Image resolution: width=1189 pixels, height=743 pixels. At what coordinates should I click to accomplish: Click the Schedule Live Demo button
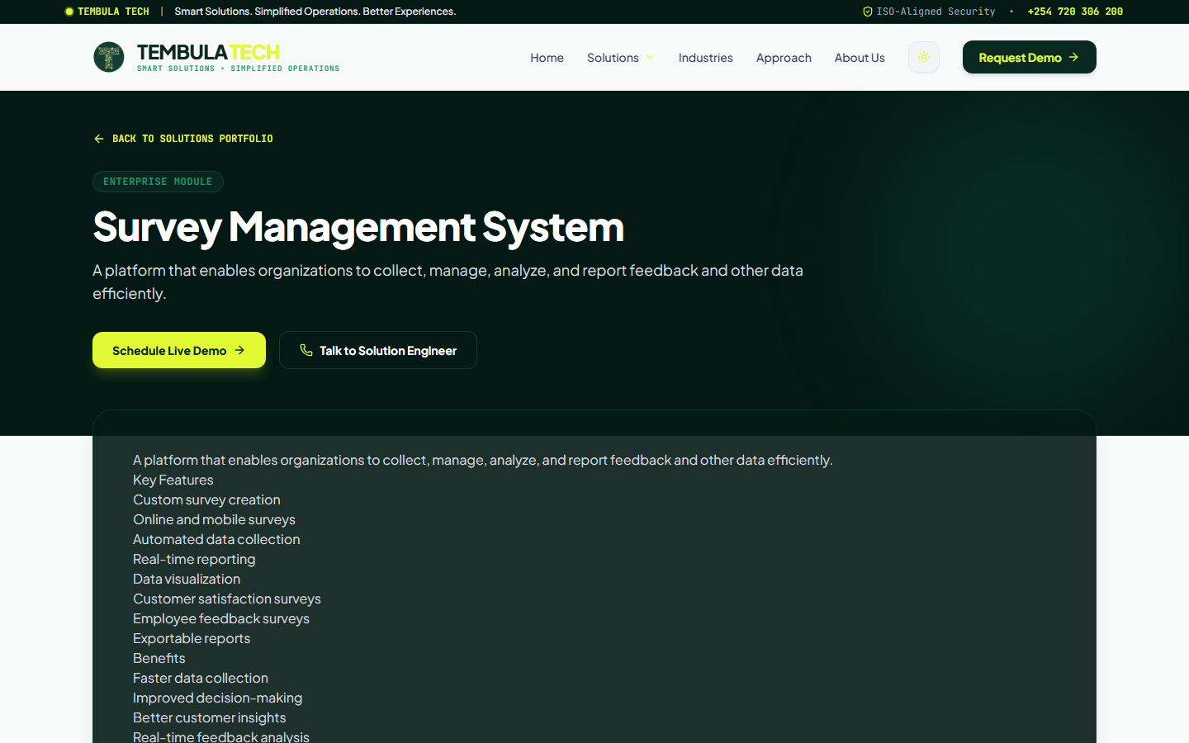pyautogui.click(x=179, y=350)
